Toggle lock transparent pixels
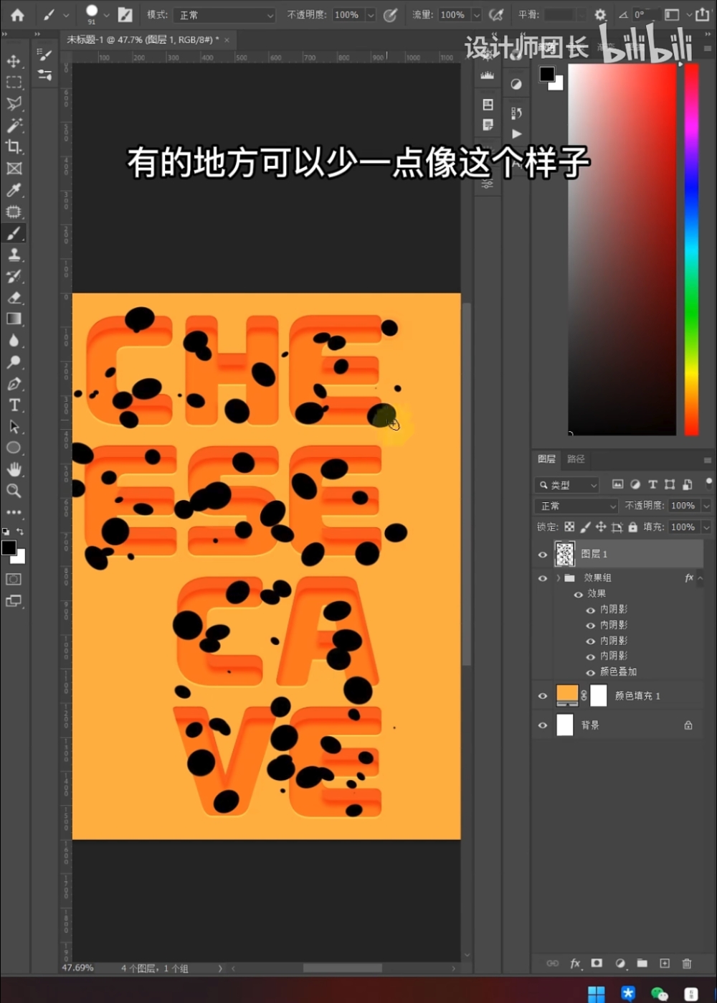The image size is (717, 1003). (569, 527)
